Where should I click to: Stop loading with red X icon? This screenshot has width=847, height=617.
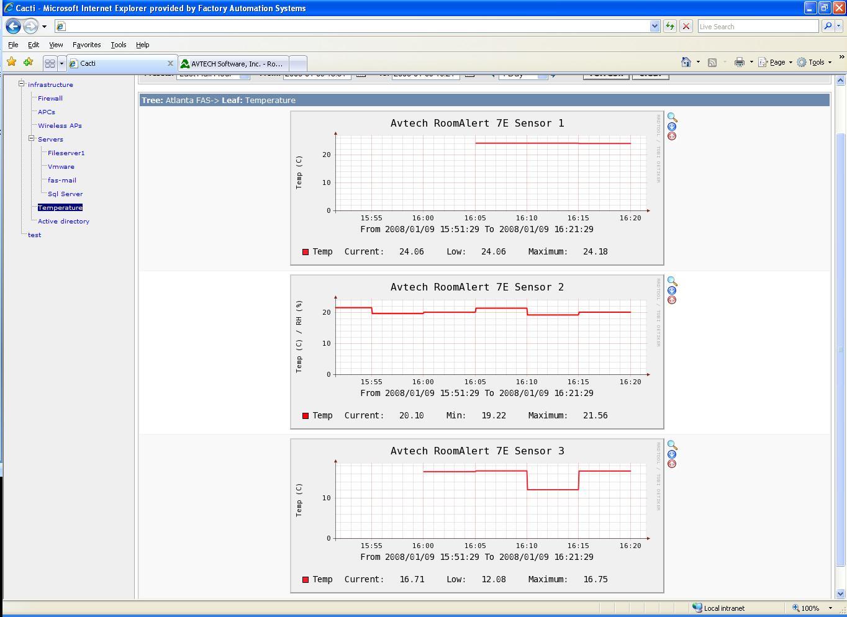(686, 26)
